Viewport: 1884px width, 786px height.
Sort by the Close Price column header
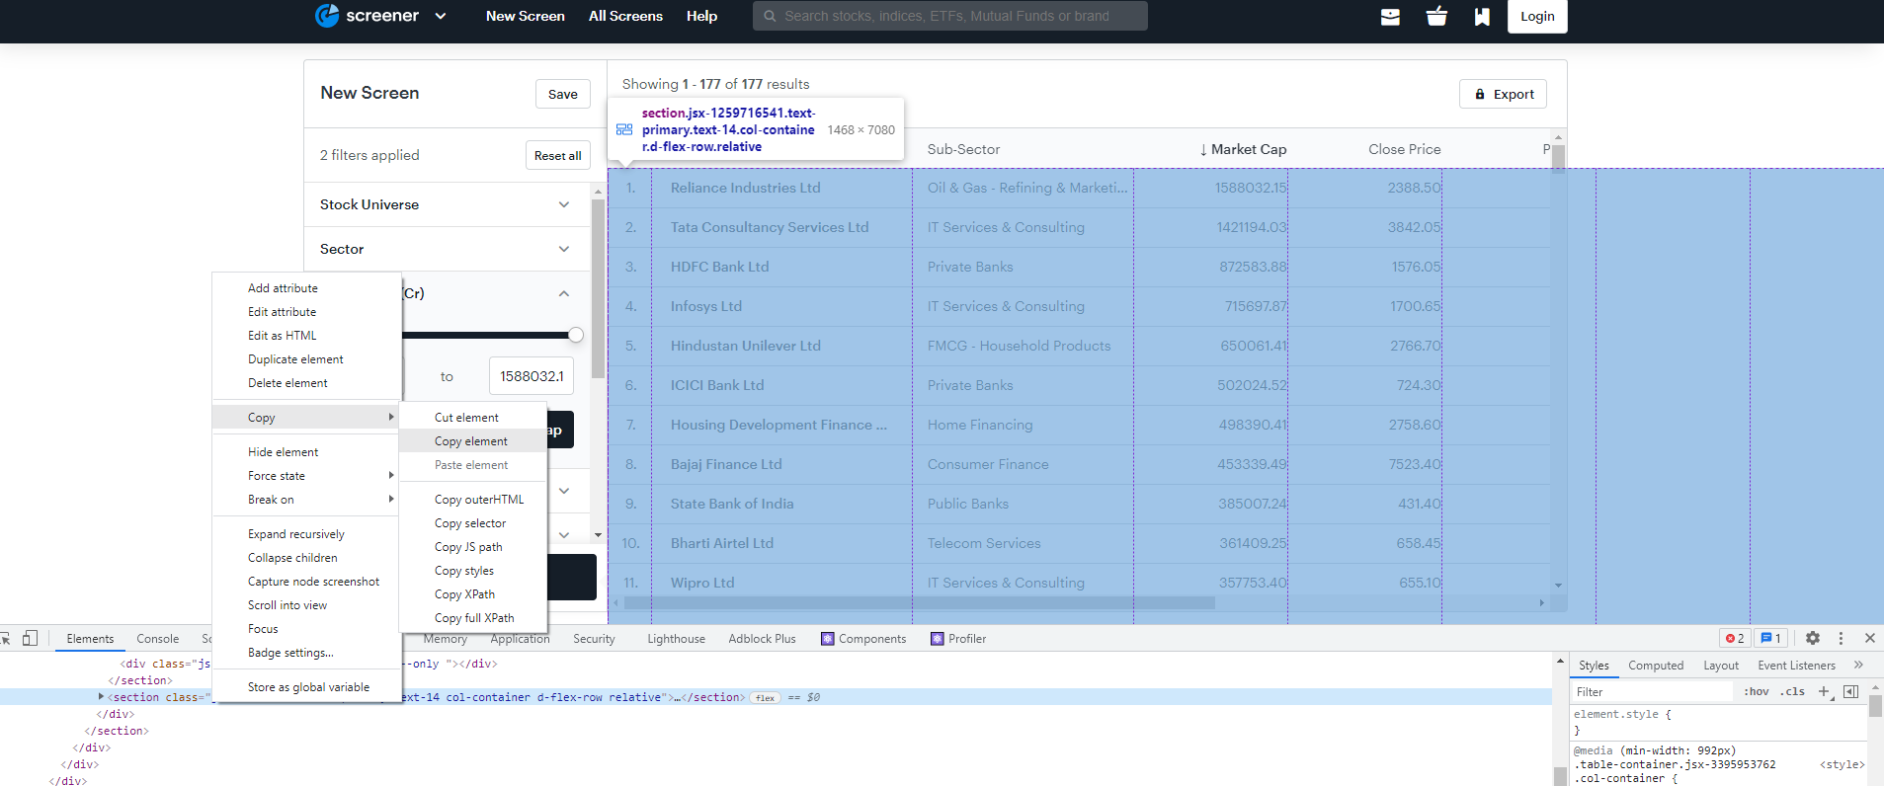pos(1404,149)
